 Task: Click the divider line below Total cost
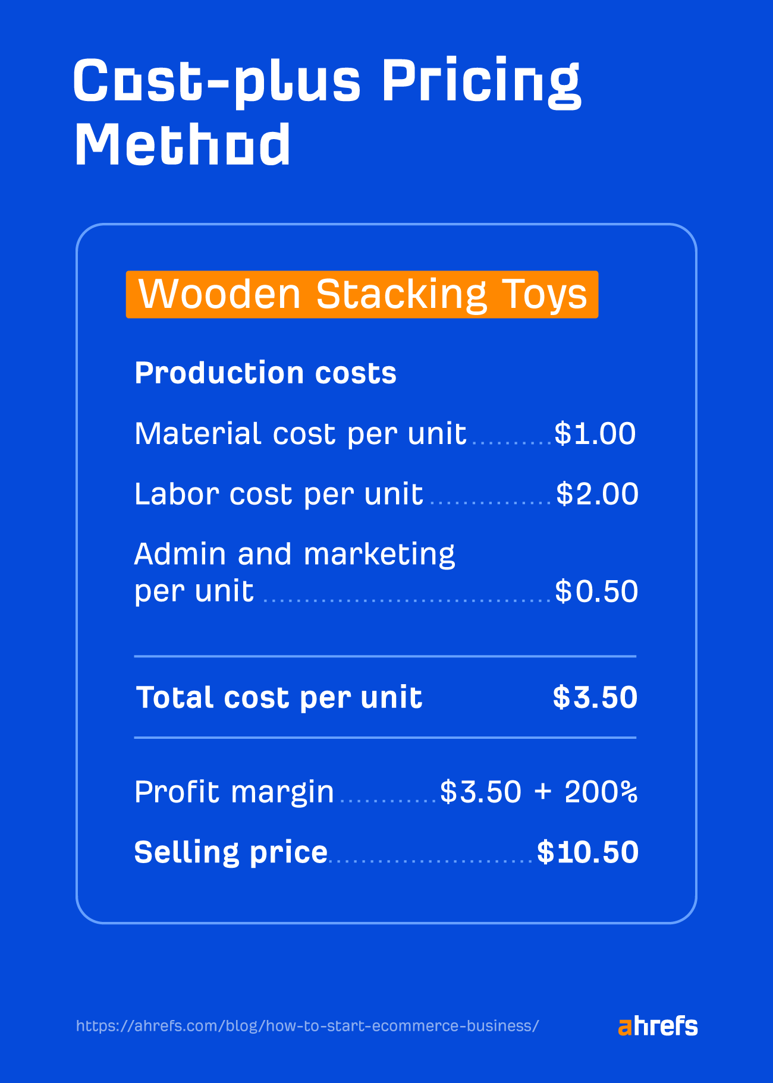point(385,738)
